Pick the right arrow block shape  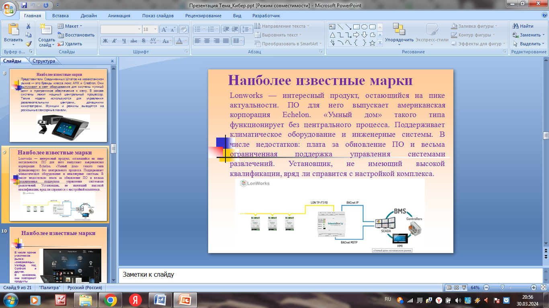click(356, 35)
